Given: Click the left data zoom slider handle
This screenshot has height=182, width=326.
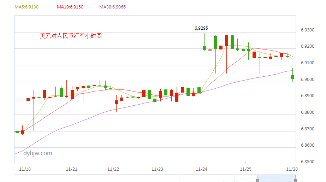Looking at the screenshot, I should tap(257, 180).
